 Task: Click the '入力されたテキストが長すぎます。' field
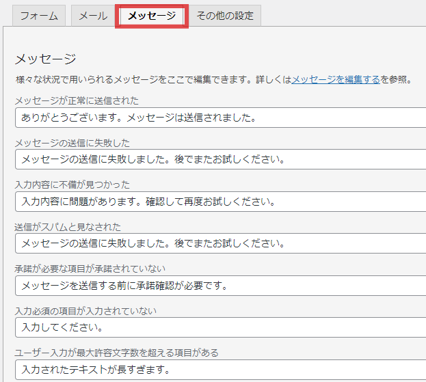220,370
